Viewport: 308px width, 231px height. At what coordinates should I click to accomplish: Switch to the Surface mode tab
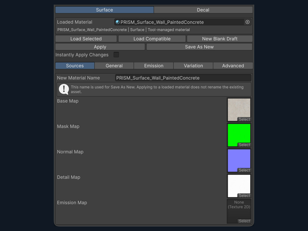[x=104, y=10]
